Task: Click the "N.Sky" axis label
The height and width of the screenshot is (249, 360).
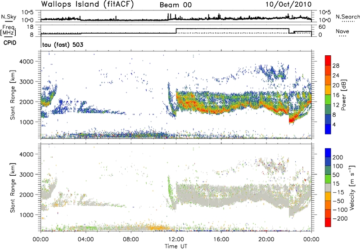Action: [x=9, y=17]
